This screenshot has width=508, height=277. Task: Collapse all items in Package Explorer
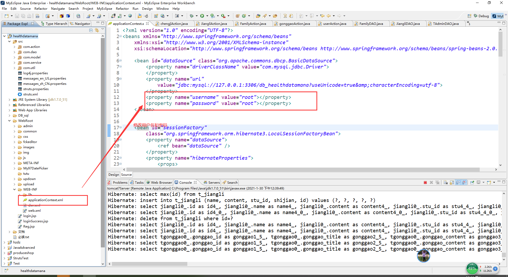point(91,30)
